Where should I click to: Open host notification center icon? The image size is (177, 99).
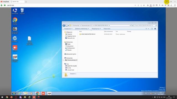[174, 97]
